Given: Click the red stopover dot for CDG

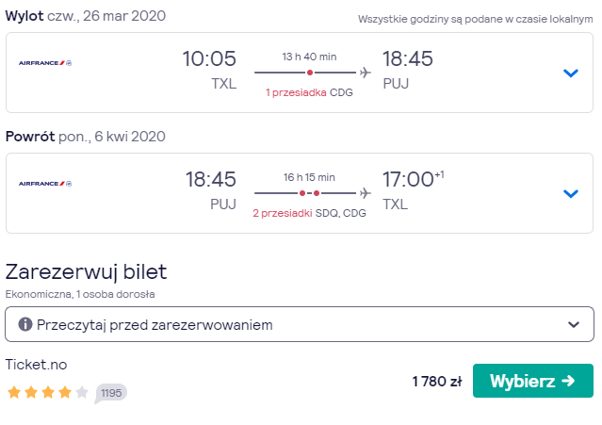Looking at the screenshot, I should click(x=310, y=73).
